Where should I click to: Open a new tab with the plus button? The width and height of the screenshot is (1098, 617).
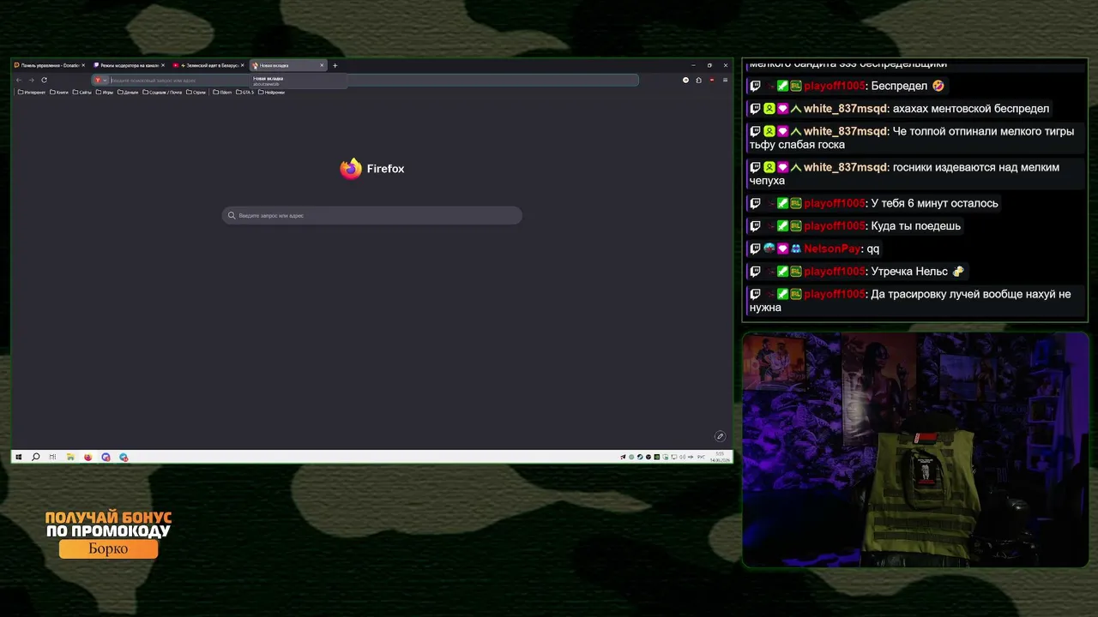pos(335,65)
